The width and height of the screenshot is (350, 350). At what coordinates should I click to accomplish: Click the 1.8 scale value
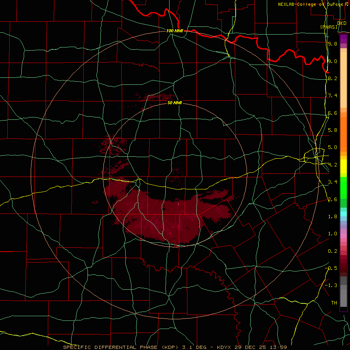pos(332,217)
